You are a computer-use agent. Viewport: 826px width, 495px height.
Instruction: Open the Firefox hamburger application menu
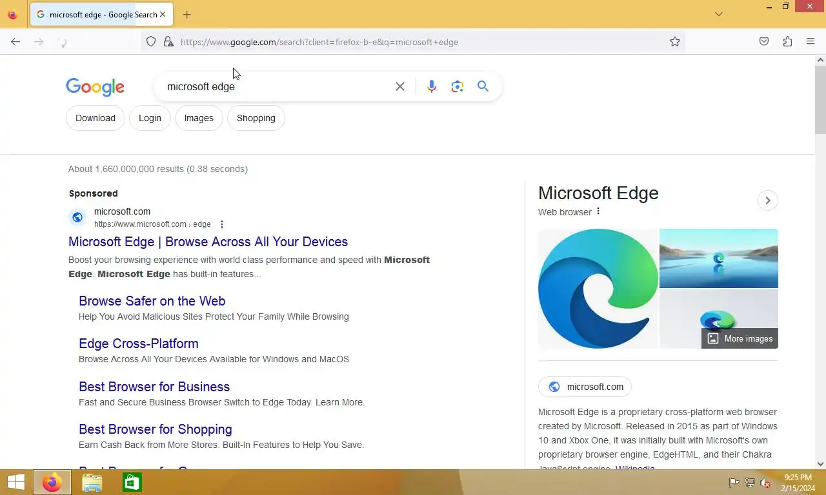pyautogui.click(x=811, y=42)
